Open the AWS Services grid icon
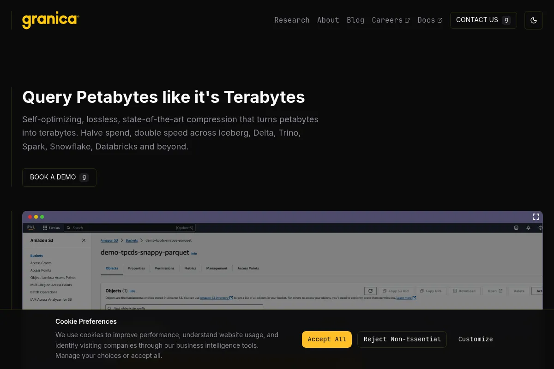The width and height of the screenshot is (554, 369). pos(45,228)
